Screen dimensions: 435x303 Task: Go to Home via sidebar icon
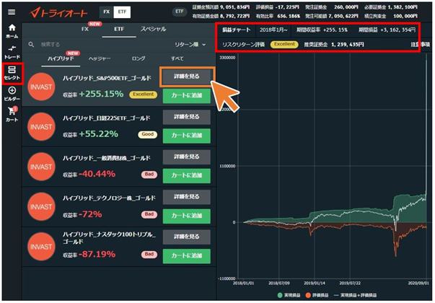12,31
